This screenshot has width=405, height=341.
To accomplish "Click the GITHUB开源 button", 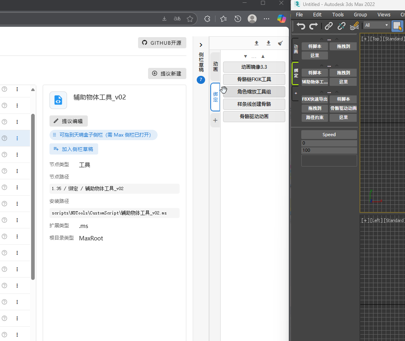I will [x=162, y=43].
